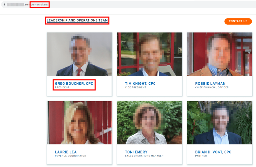Click Chief Financial Officer title text
Screen dimensions: 256x167
[x=212, y=87]
